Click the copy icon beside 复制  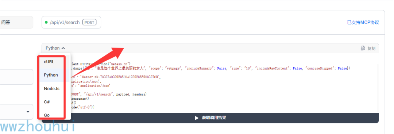tap(363, 48)
